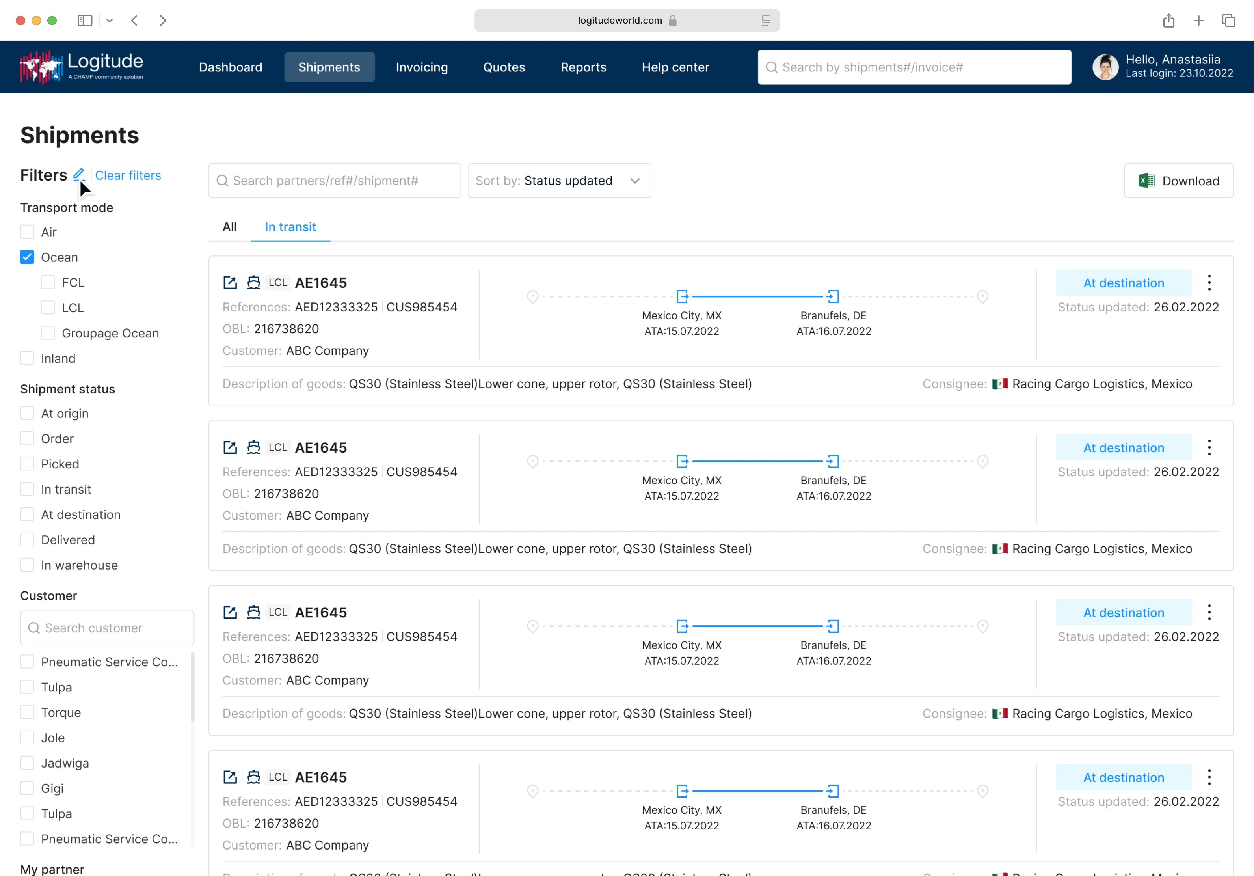Switch to the All tab

(x=229, y=227)
